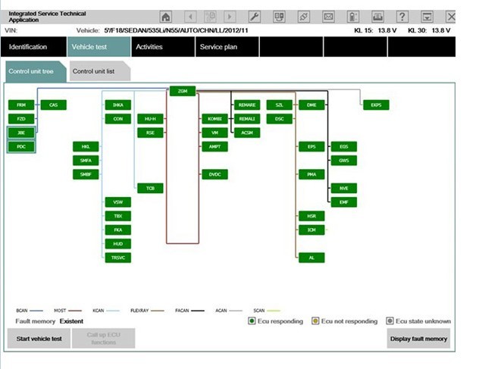The image size is (479, 369).
Task: Select the DVDC control unit node
Action: (214, 174)
